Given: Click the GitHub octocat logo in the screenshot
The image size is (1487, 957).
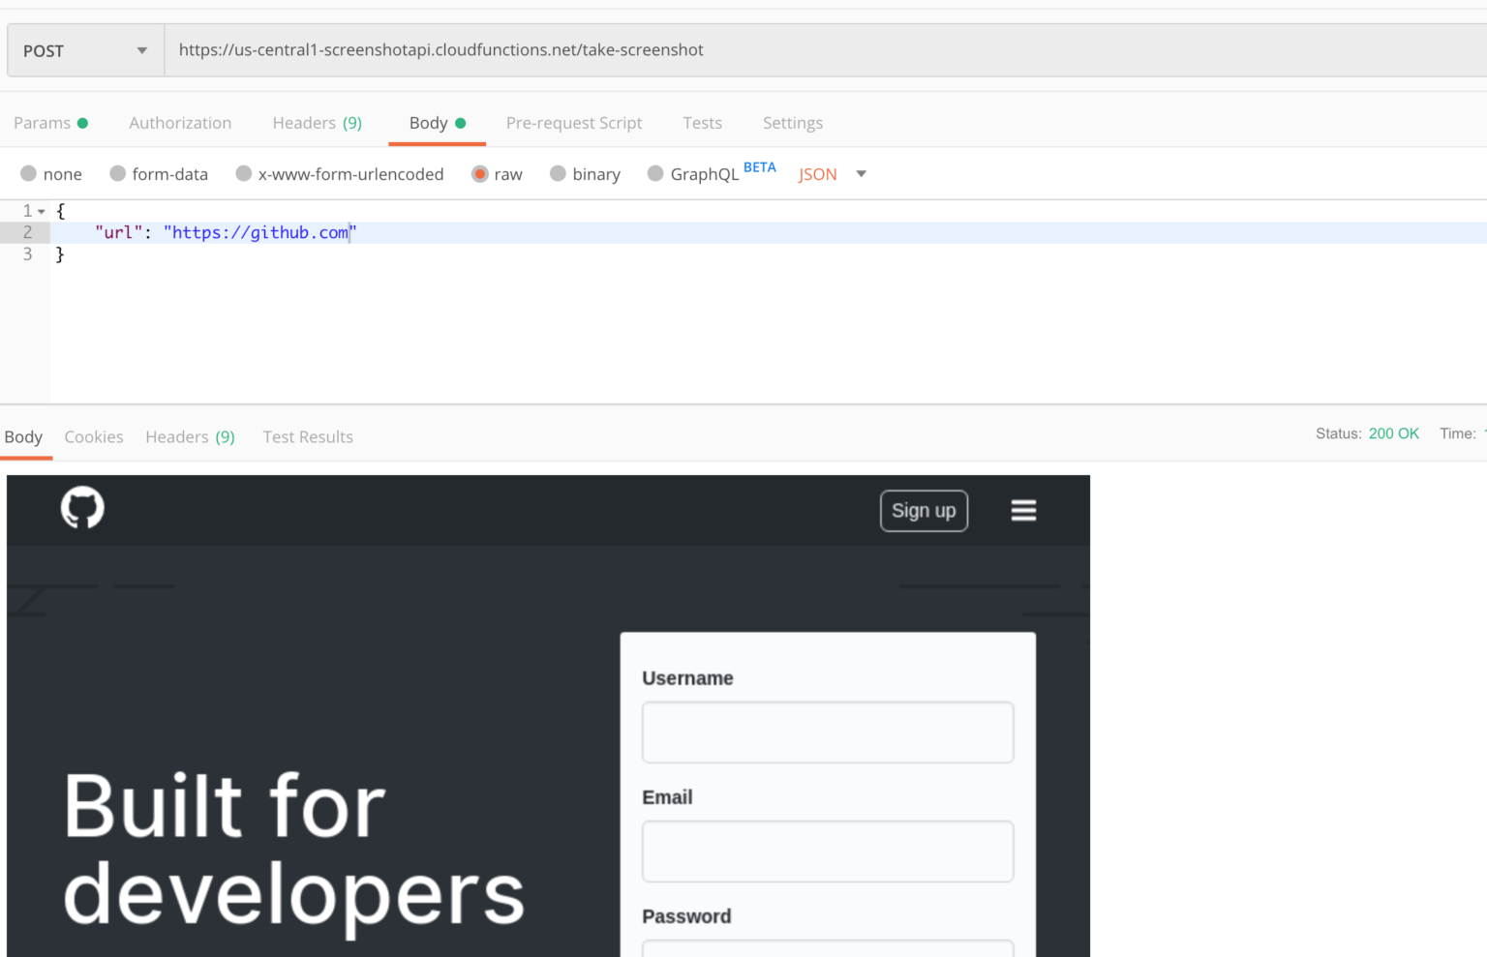Looking at the screenshot, I should coord(81,507).
